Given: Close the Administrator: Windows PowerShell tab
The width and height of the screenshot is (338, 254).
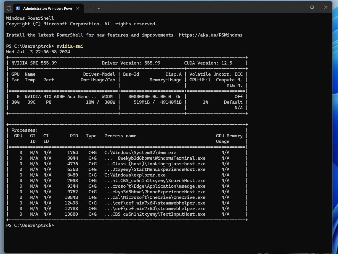Looking at the screenshot, I should click(78, 8).
